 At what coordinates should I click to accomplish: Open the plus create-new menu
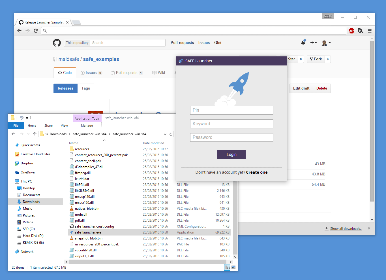pos(313,43)
